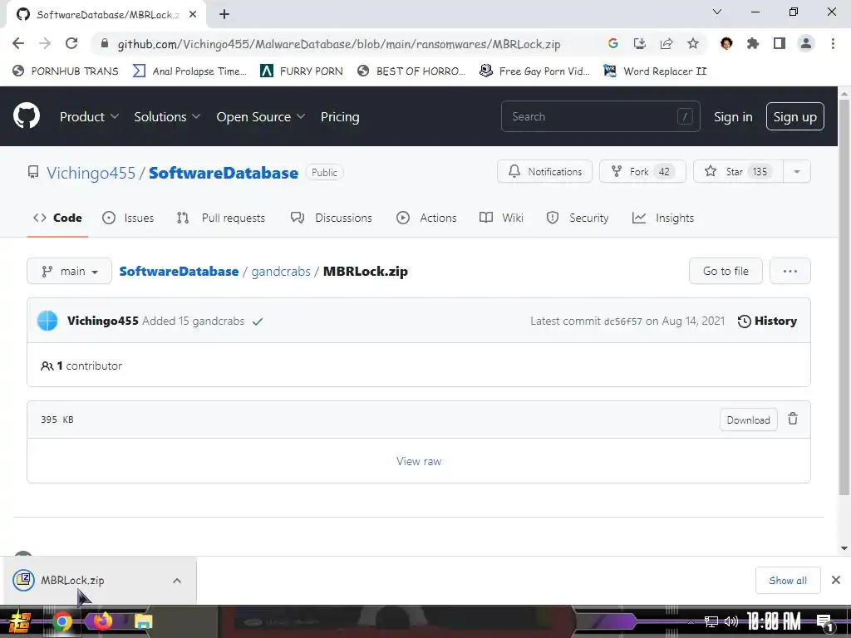Share this page via share icon
Screen dimensions: 851x638
(x=667, y=43)
